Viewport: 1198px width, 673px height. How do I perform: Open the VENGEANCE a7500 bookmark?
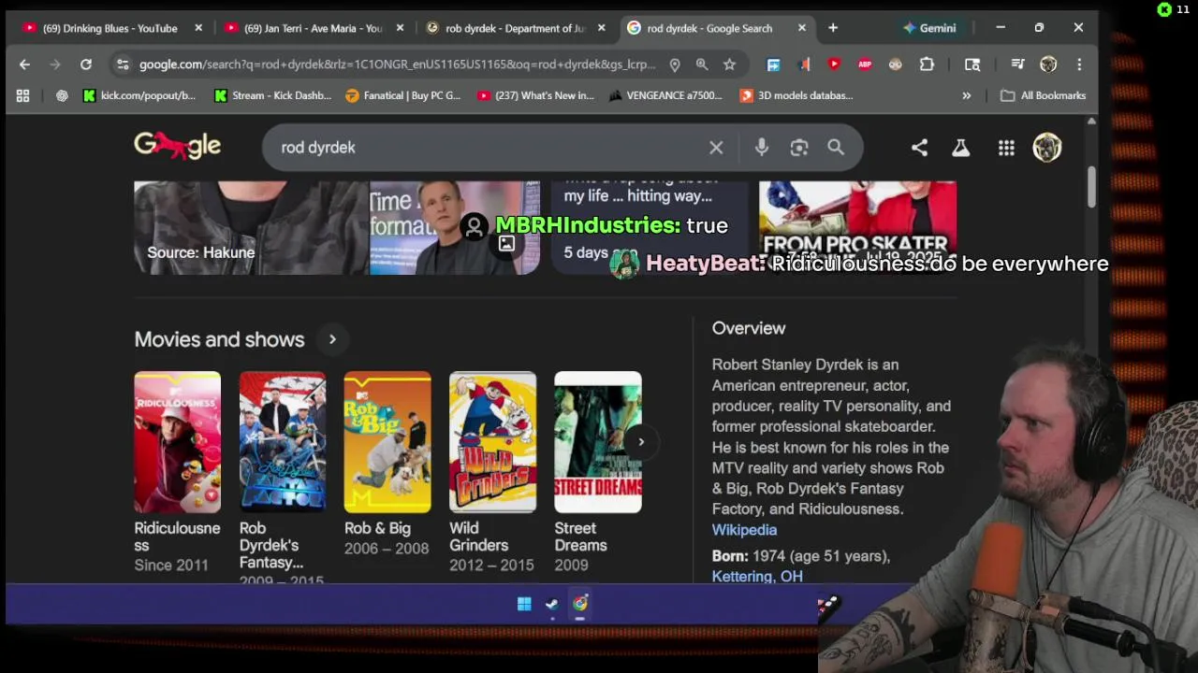point(665,95)
